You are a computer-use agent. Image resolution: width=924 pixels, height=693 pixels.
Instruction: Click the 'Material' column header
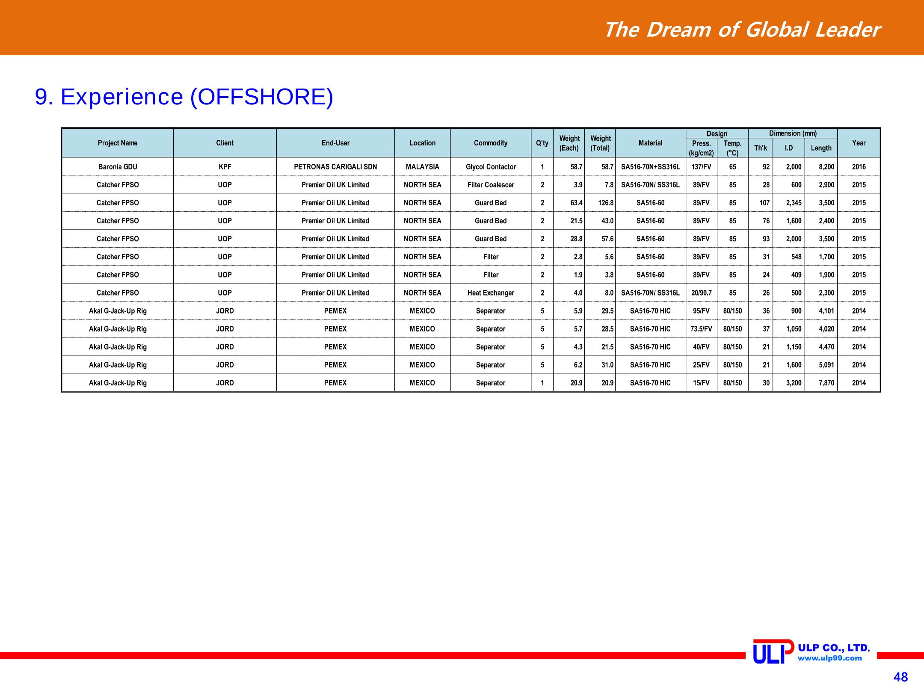pyautogui.click(x=651, y=143)
